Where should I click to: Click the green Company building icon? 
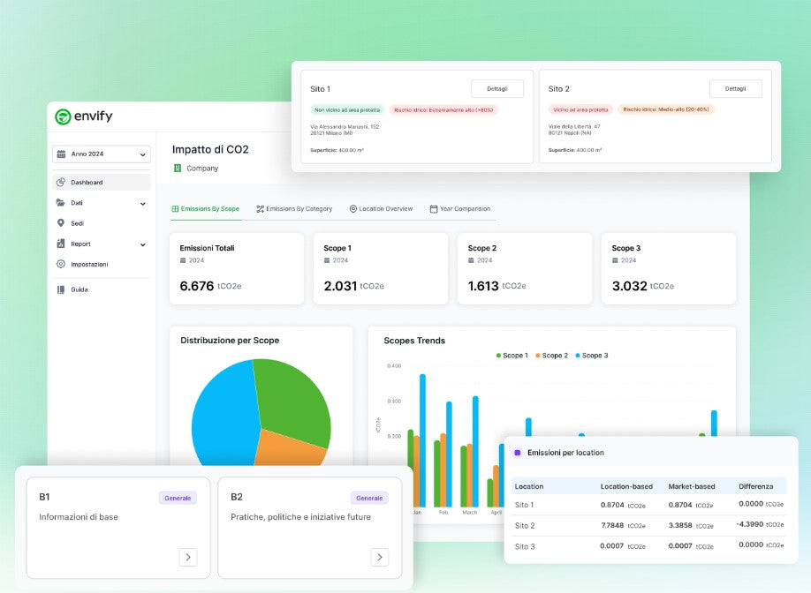[x=177, y=169]
